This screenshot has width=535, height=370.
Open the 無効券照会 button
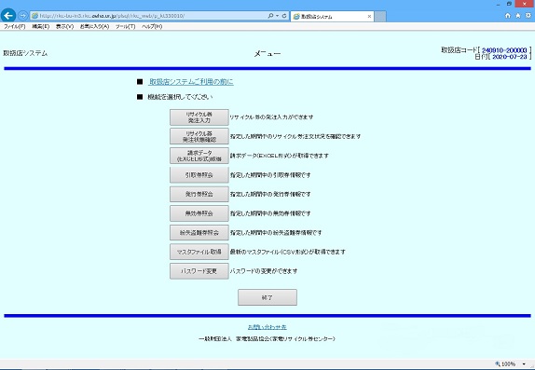click(199, 213)
